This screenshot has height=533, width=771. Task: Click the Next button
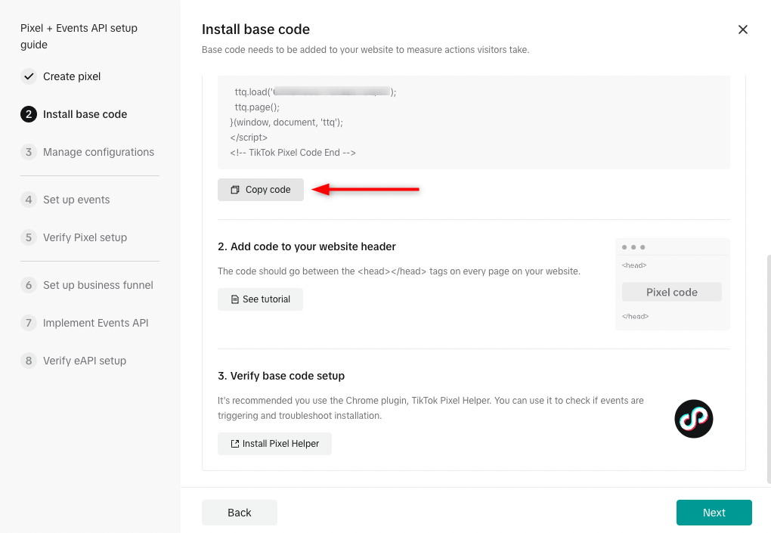(x=714, y=513)
